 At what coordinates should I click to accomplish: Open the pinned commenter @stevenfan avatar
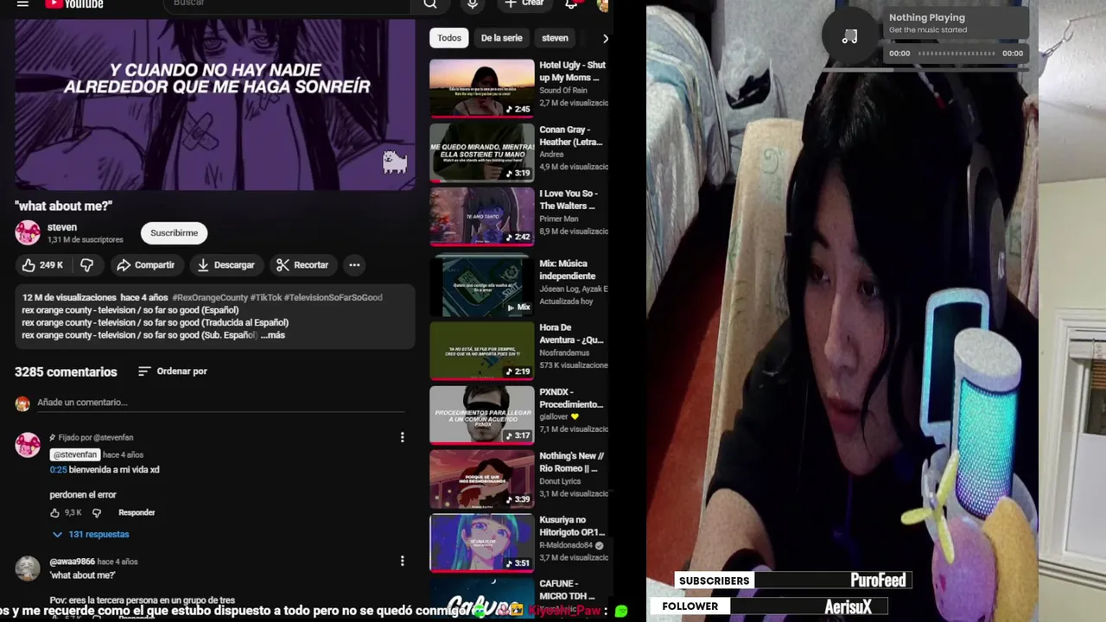click(x=28, y=445)
